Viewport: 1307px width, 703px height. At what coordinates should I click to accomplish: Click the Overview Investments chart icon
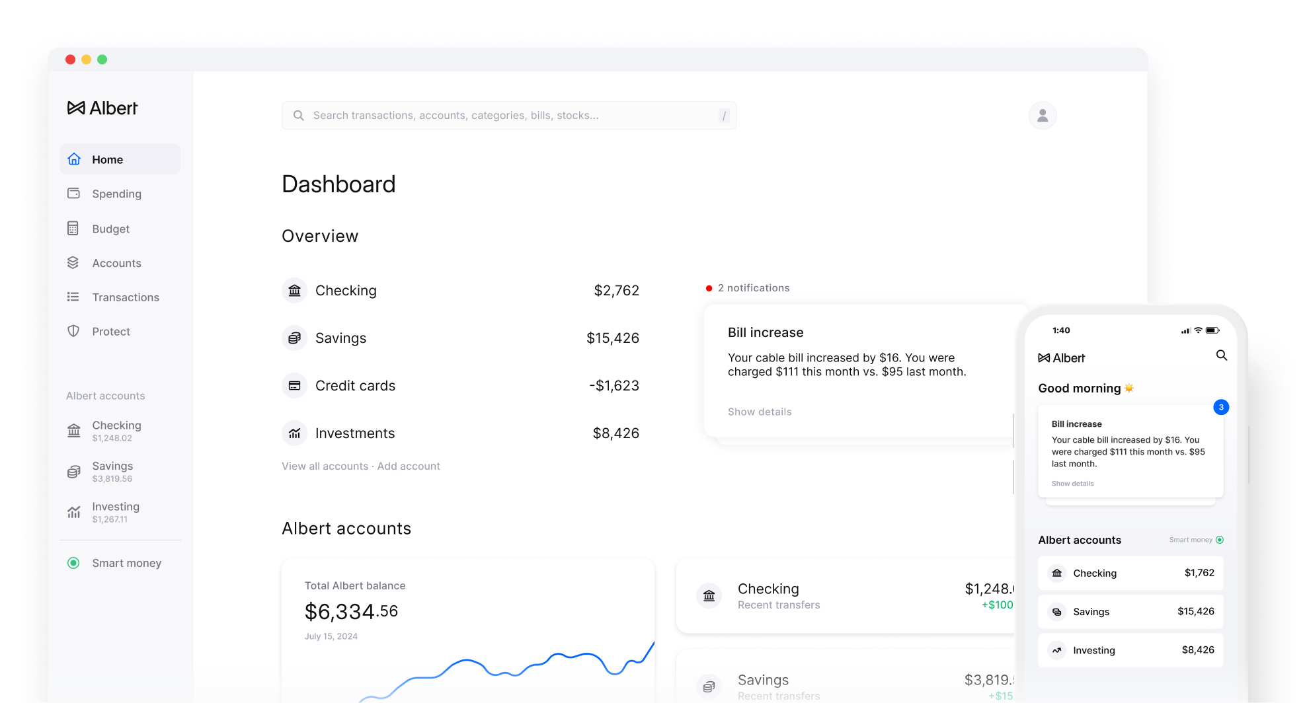[295, 433]
